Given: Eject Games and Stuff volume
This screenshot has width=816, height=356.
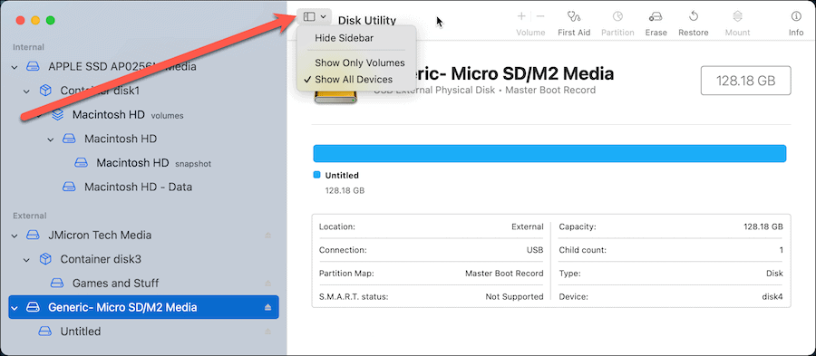Looking at the screenshot, I should [x=268, y=284].
